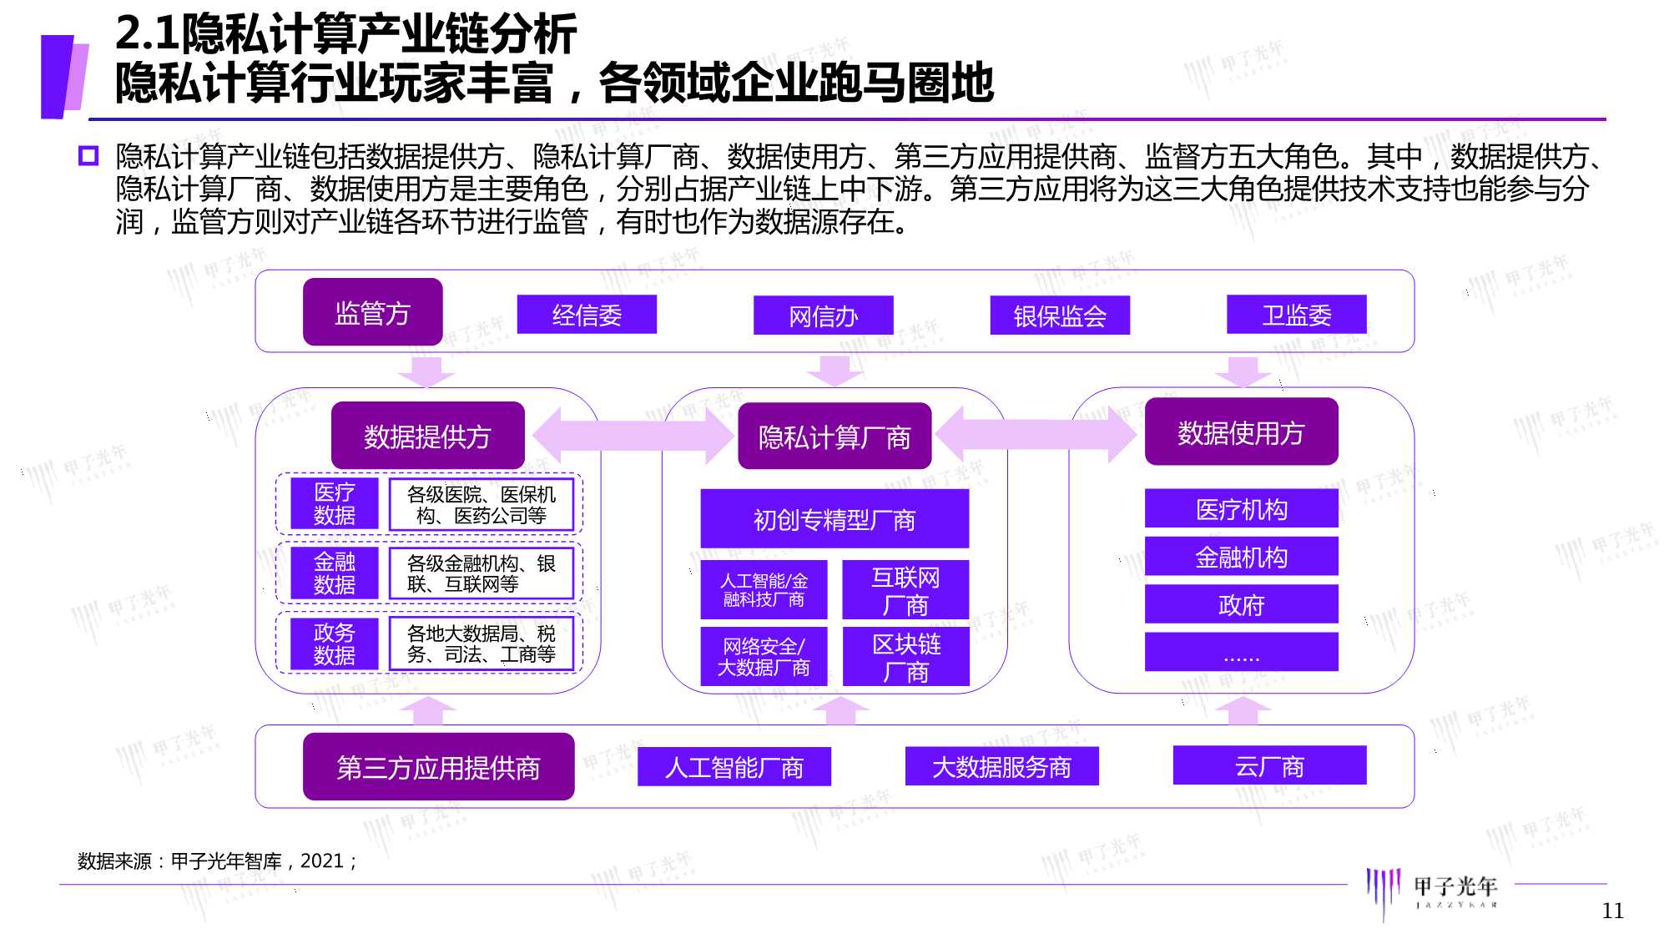Click the 监管方 purple label box
Image resolution: width=1669 pixels, height=939 pixels.
click(x=372, y=312)
